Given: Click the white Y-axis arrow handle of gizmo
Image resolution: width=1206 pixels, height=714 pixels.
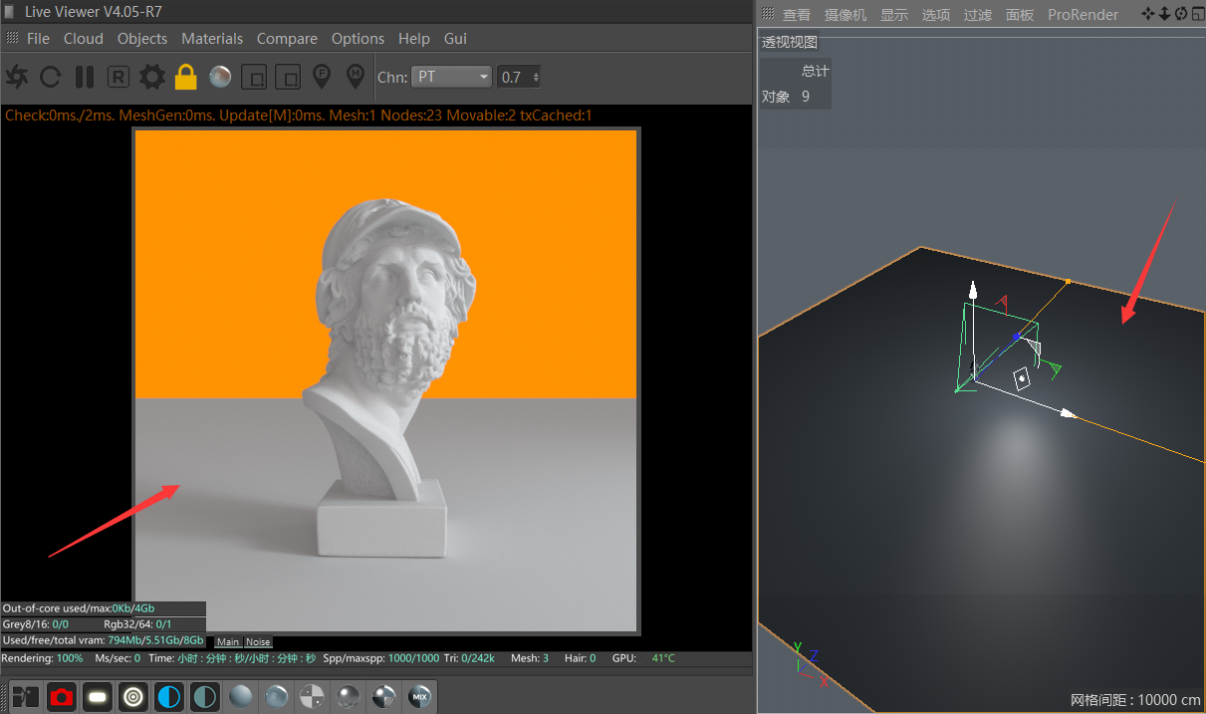Looking at the screenshot, I should pos(974,291).
